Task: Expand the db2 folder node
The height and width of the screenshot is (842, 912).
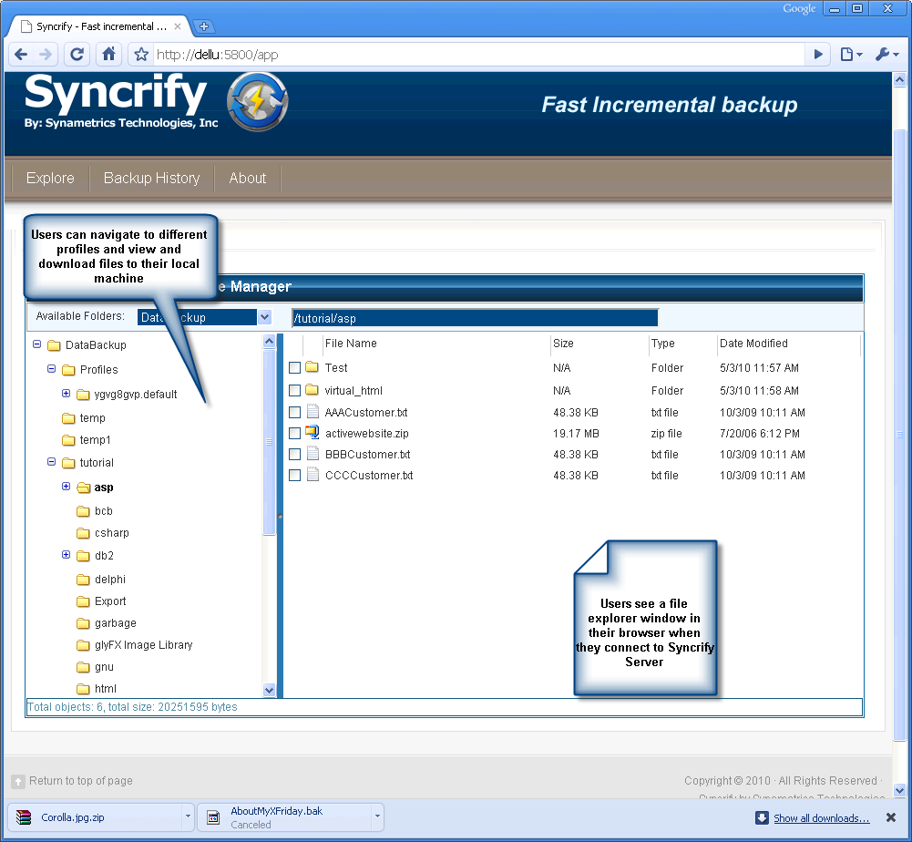Action: pos(66,555)
